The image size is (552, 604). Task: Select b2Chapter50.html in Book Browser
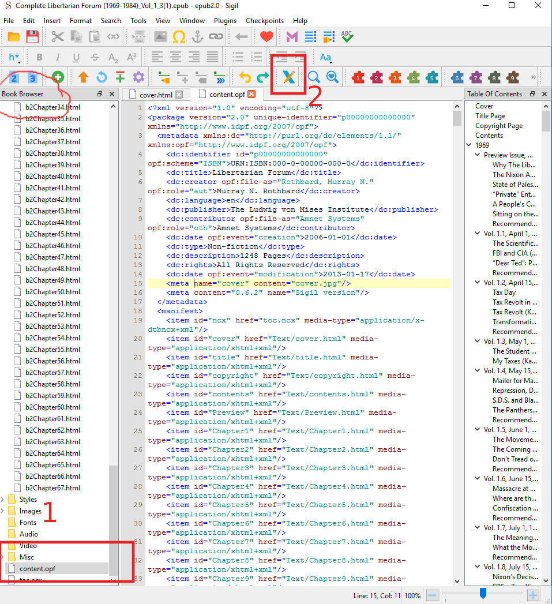tap(52, 292)
